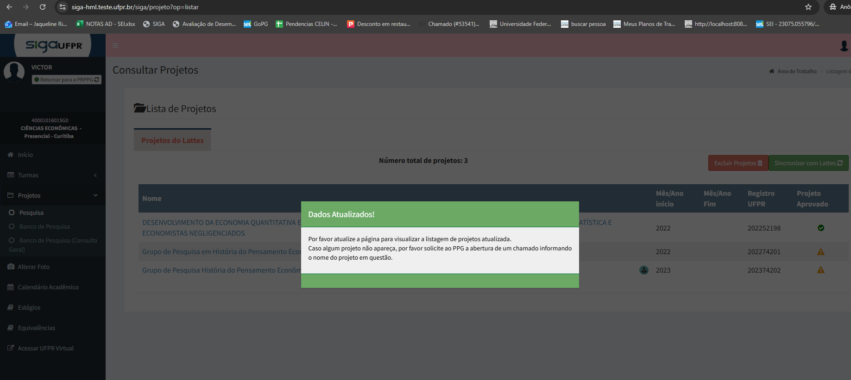
Task: Click the round group icon beside 2023
Action: 643,270
